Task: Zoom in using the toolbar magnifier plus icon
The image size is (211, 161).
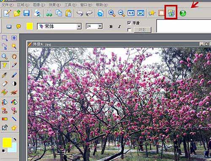Action: [x=112, y=13]
